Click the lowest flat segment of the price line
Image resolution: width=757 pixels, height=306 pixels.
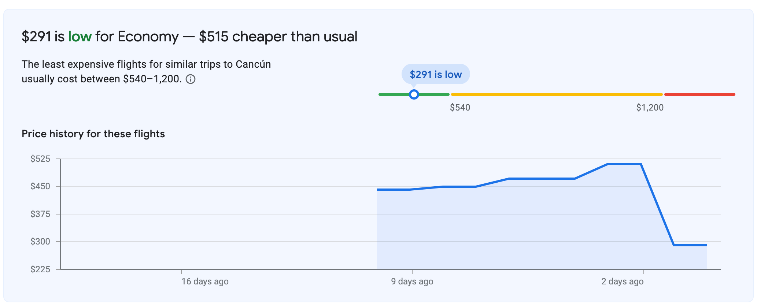coord(690,245)
